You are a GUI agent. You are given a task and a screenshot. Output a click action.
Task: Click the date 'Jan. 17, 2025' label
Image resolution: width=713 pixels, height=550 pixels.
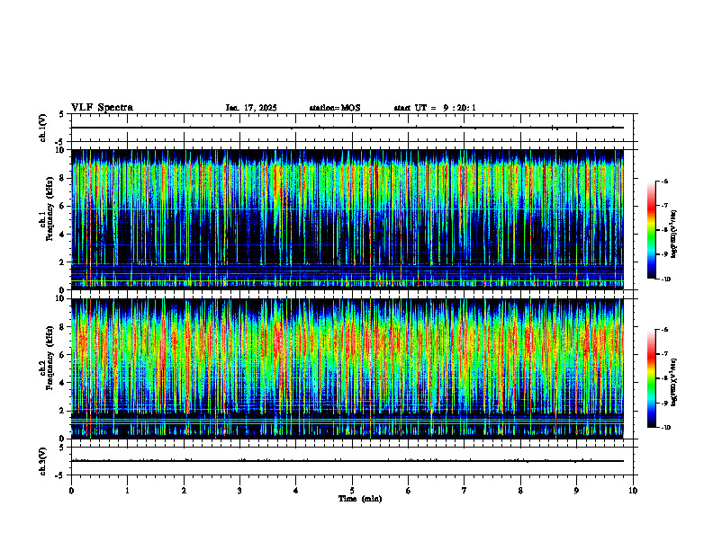pyautogui.click(x=251, y=108)
